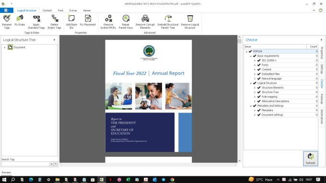
Task: Open the help icon in ribbon corner
Action: click(321, 11)
